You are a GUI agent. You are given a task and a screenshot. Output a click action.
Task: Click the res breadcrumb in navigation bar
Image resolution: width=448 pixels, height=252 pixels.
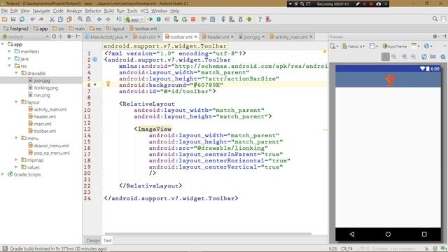click(95, 29)
